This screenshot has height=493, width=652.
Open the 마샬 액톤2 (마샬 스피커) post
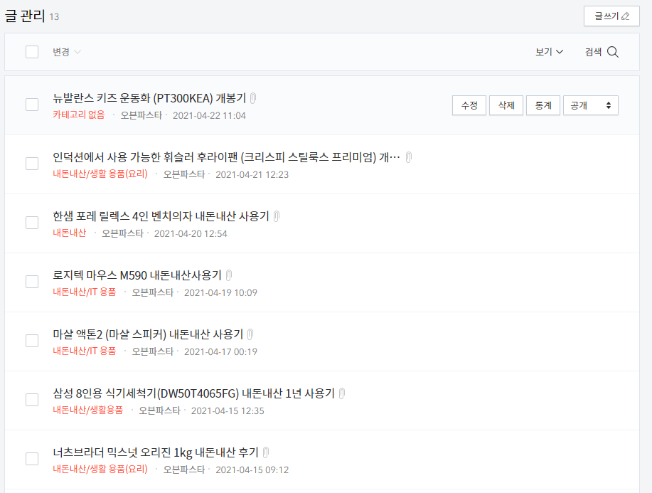(x=148, y=334)
